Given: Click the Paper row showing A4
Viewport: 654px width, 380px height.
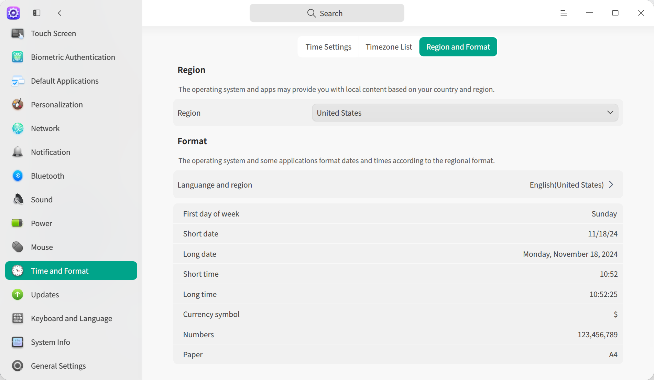Looking at the screenshot, I should [x=398, y=355].
